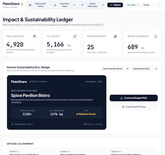Viewport: 165px width, 155px height.
Task: Click the 689 kL water conserved value
Action: [136, 47]
